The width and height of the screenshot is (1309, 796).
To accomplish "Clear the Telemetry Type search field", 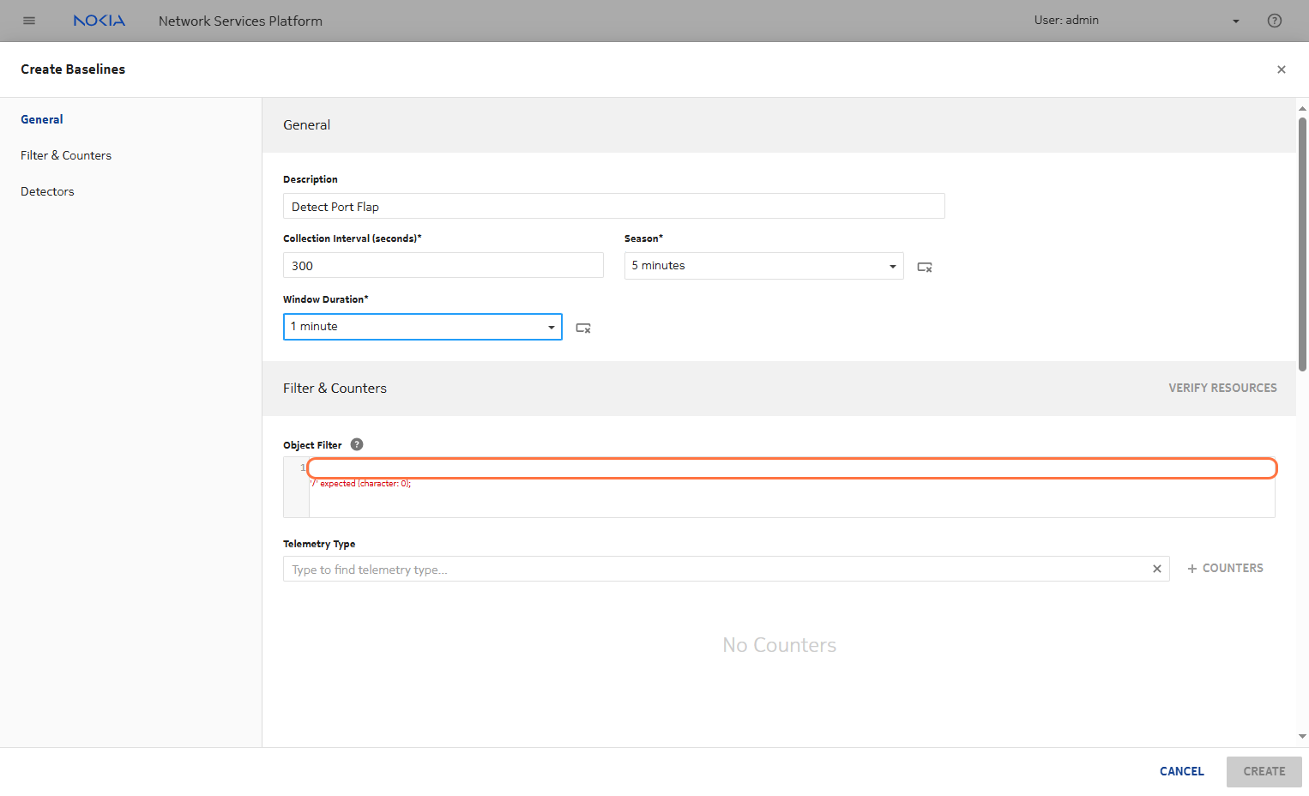I will (1156, 569).
